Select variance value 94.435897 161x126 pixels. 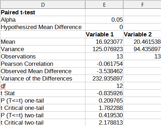click(x=142, y=49)
